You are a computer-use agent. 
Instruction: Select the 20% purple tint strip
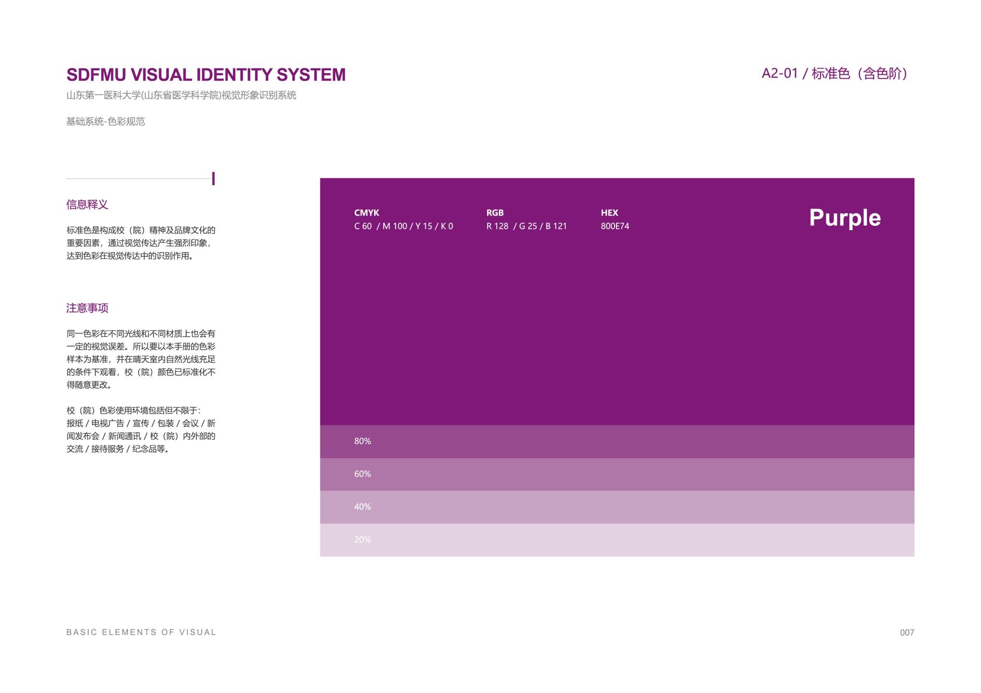(617, 540)
